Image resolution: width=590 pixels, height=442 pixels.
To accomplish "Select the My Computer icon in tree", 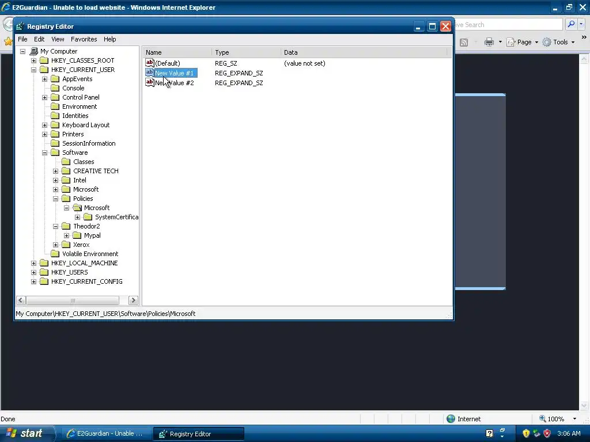I will pos(34,51).
